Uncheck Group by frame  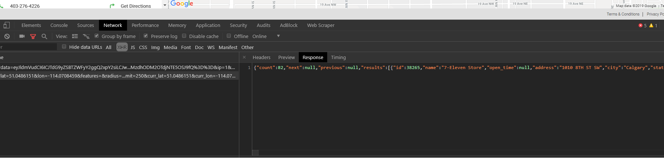pos(96,36)
